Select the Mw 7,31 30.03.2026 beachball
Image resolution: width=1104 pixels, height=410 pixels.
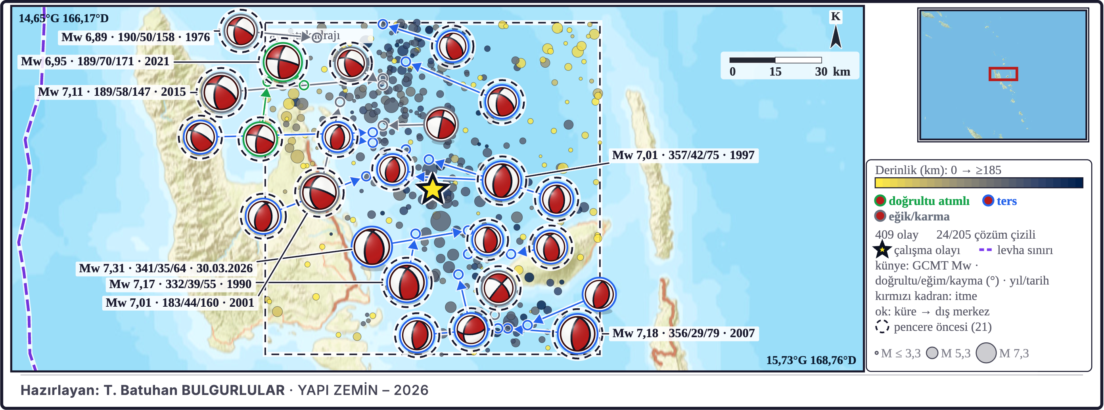pyautogui.click(x=372, y=247)
